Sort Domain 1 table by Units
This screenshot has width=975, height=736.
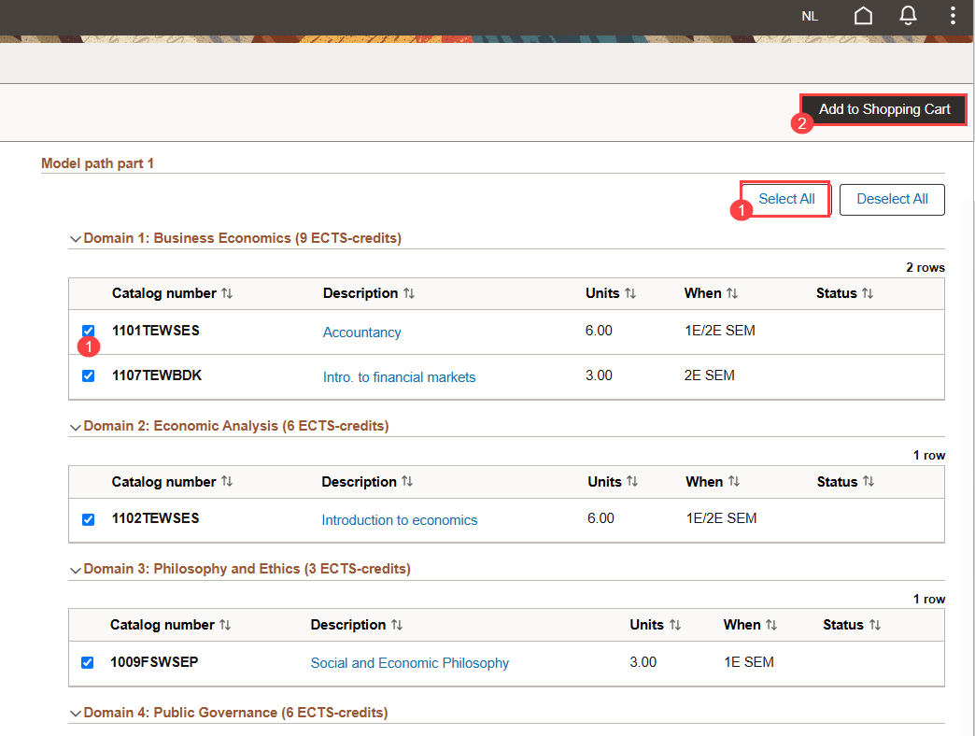pos(611,293)
